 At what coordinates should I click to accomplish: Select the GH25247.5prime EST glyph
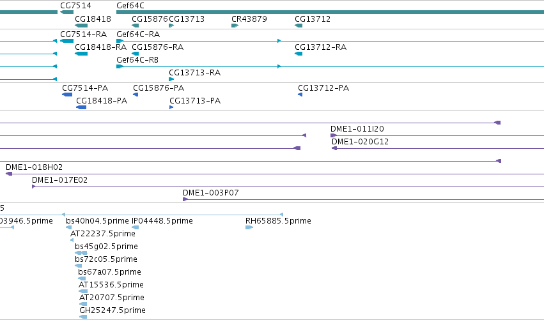[83, 317]
